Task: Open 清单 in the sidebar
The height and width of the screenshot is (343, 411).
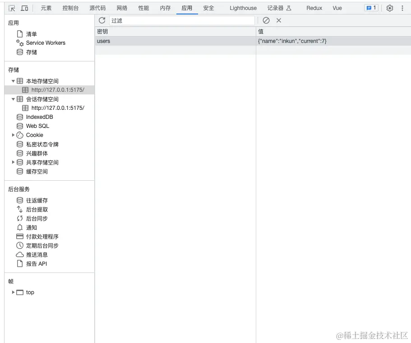Action: coord(32,34)
